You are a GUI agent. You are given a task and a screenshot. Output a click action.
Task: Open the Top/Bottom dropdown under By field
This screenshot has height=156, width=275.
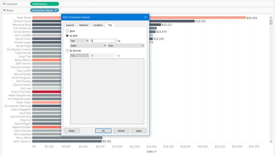pyautogui.click(x=79, y=40)
